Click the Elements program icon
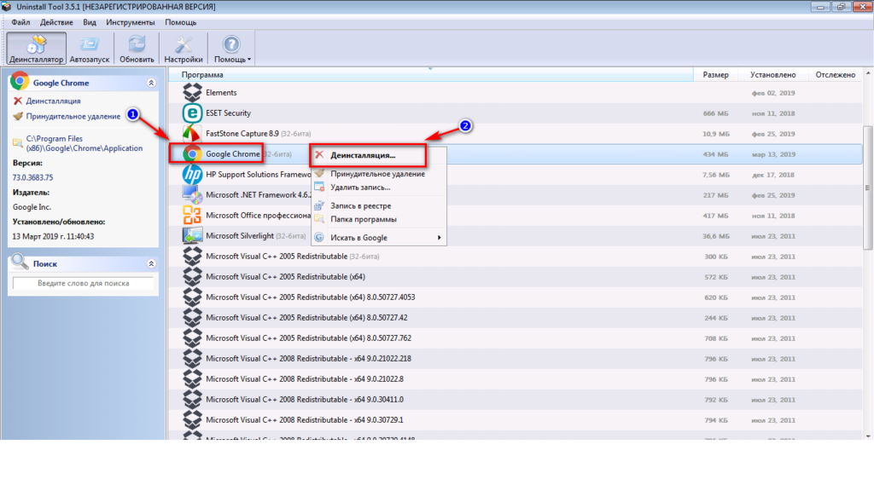This screenshot has height=491, width=874. tap(192, 92)
